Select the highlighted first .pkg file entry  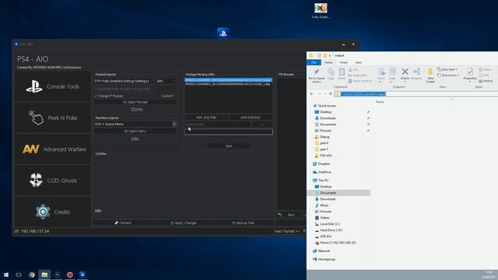coord(228,80)
